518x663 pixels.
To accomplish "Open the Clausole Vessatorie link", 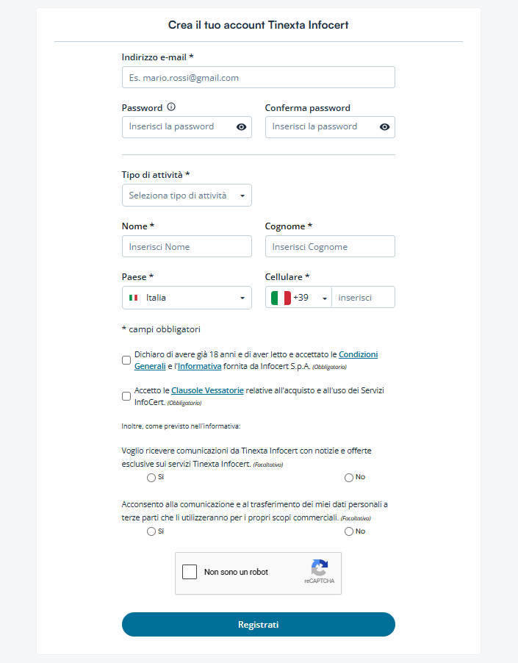I will pyautogui.click(x=207, y=390).
